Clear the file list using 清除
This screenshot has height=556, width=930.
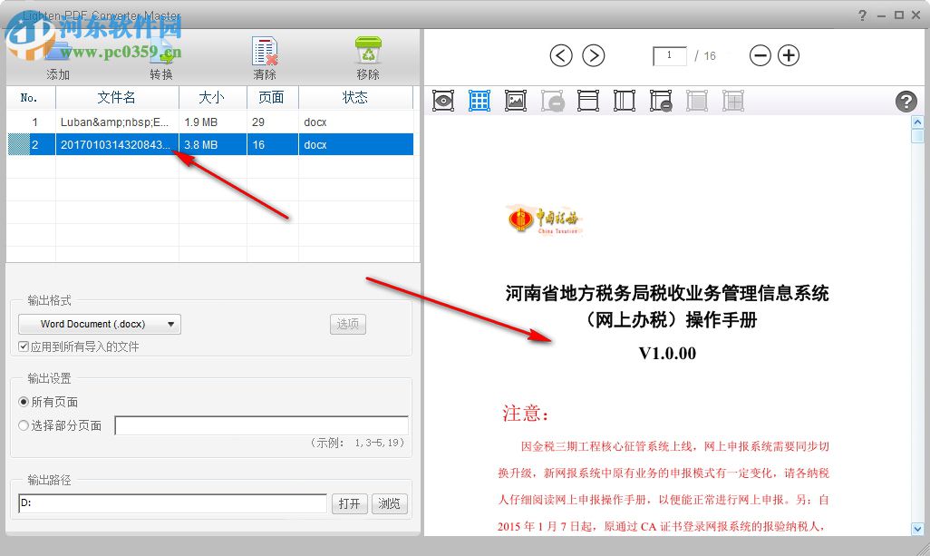point(263,55)
